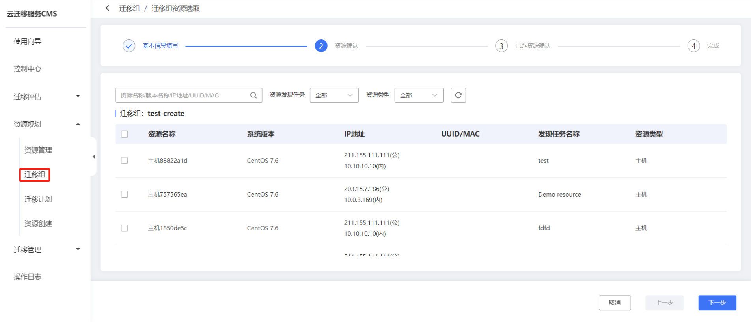Viewport: 751px width, 322px height.
Task: Click the resource name 主机88822a1d
Action: (168, 161)
